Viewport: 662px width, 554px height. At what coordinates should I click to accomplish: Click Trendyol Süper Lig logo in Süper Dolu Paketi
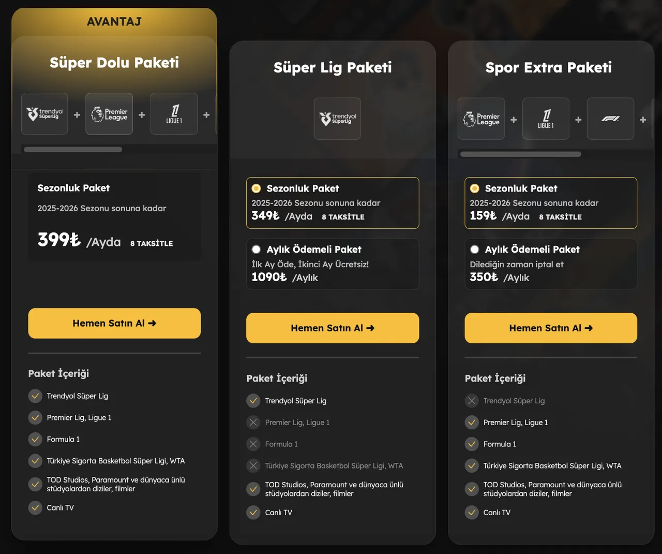pyautogui.click(x=45, y=114)
